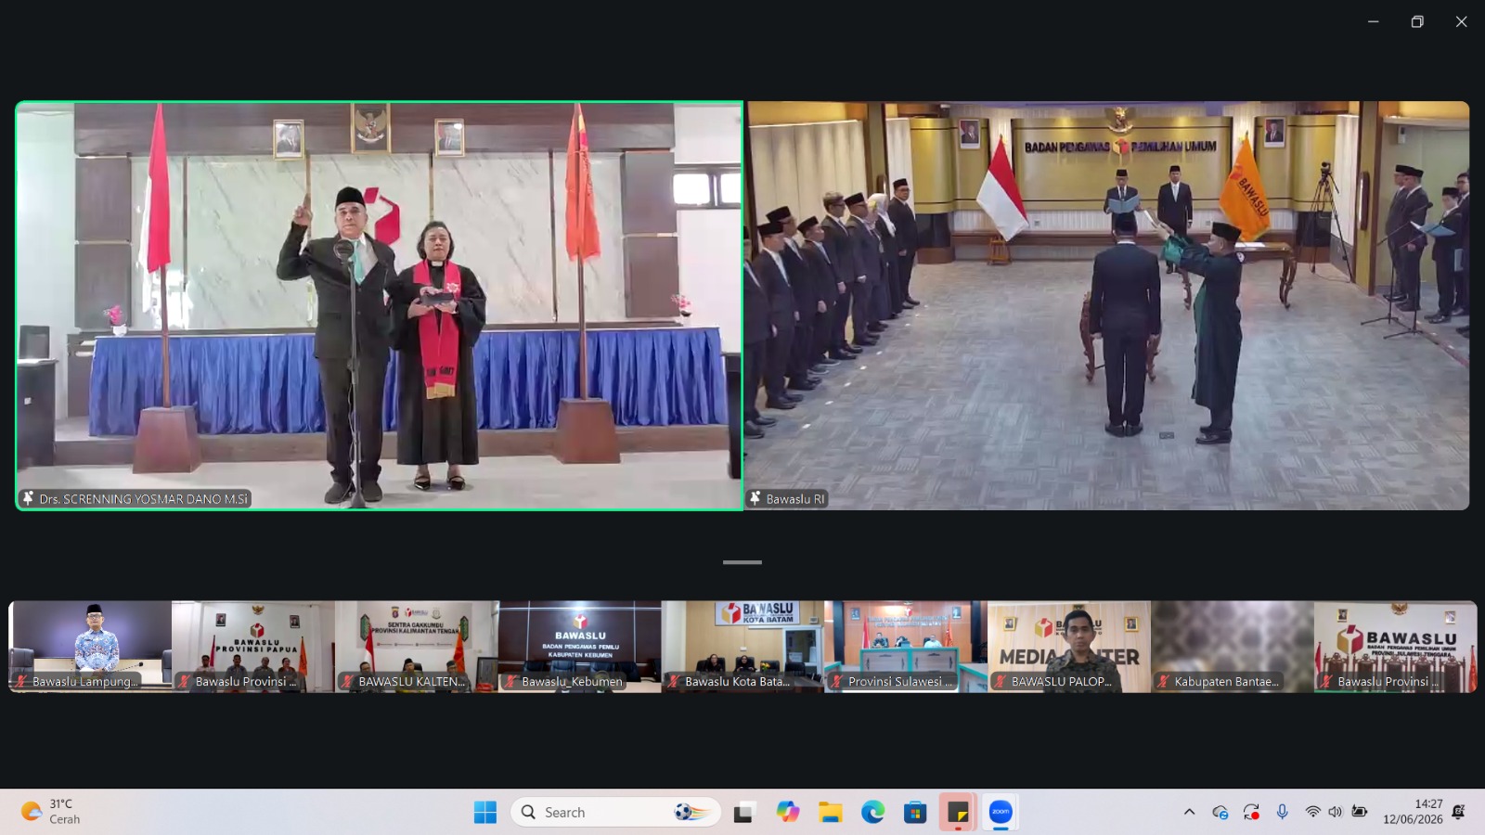The image size is (1485, 835).
Task: Open the weather widget showing 31°C Cerah
Action: coord(51,812)
